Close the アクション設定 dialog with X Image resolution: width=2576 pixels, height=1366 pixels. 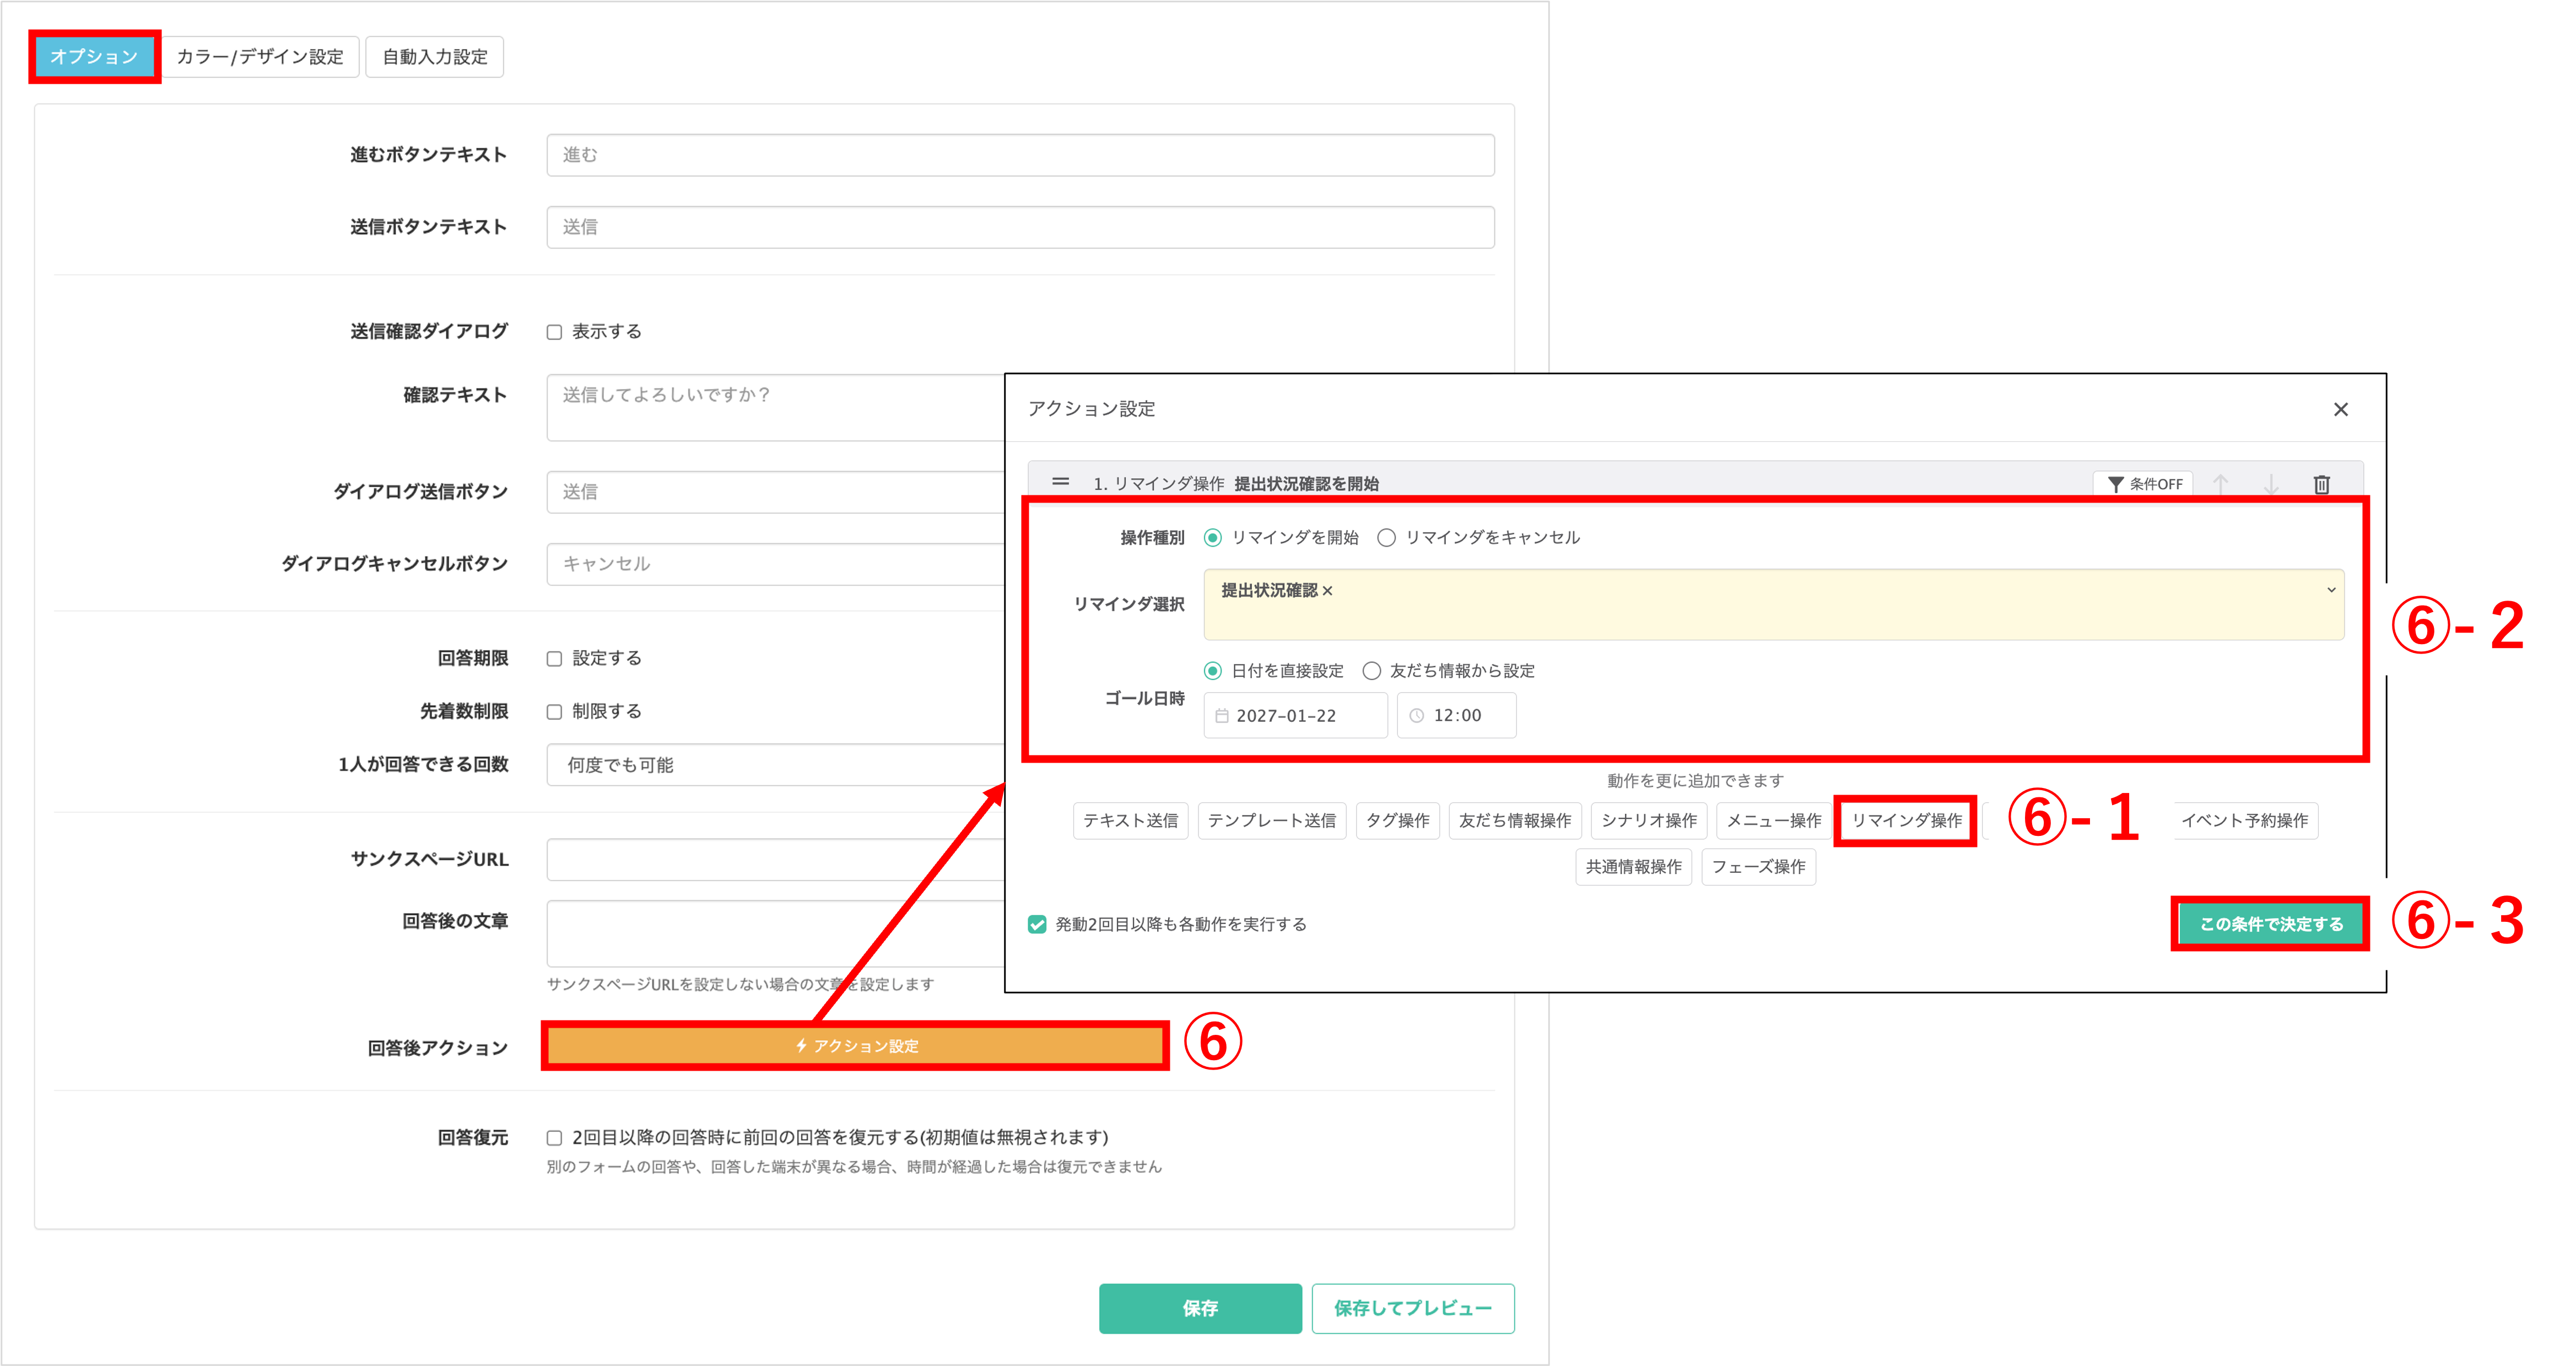coord(2340,409)
